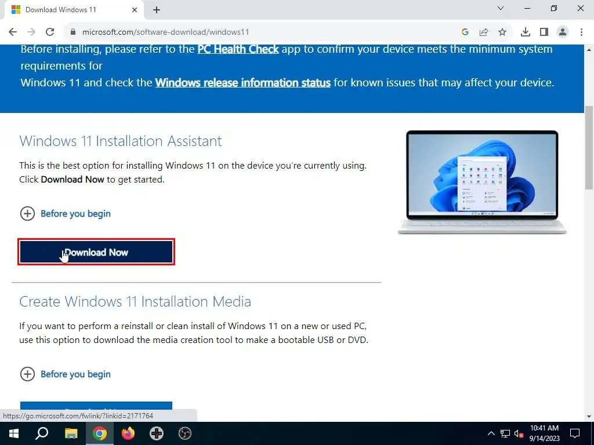
Task: Open Windows release information status link
Action: click(x=243, y=82)
